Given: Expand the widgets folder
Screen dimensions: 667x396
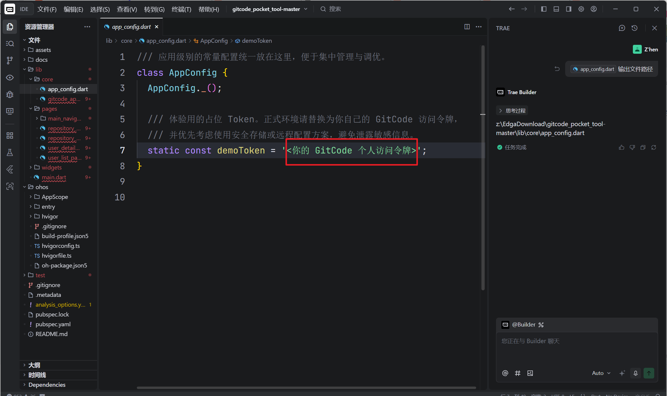Looking at the screenshot, I should 51,167.
